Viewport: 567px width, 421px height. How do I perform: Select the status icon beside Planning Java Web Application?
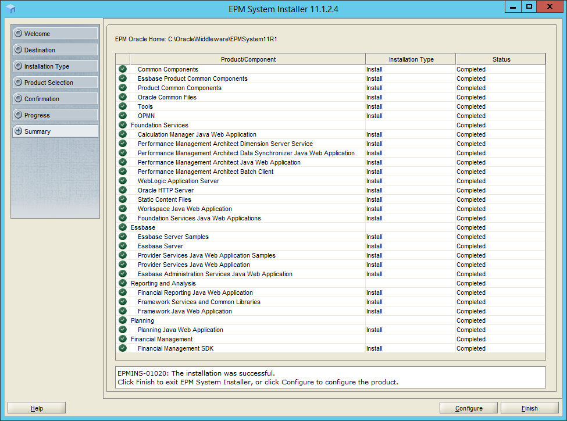[x=123, y=330]
